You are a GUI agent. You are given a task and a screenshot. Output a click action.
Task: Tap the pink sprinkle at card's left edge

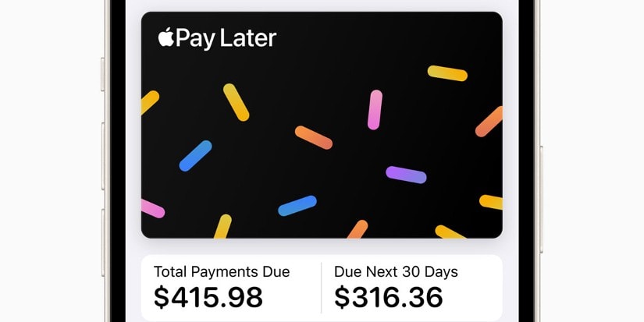pyautogui.click(x=152, y=208)
